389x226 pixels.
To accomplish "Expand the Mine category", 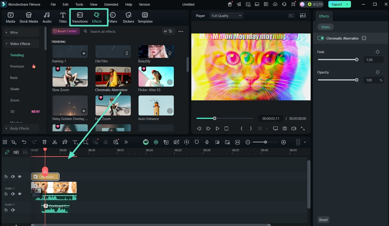I will pos(21,32).
